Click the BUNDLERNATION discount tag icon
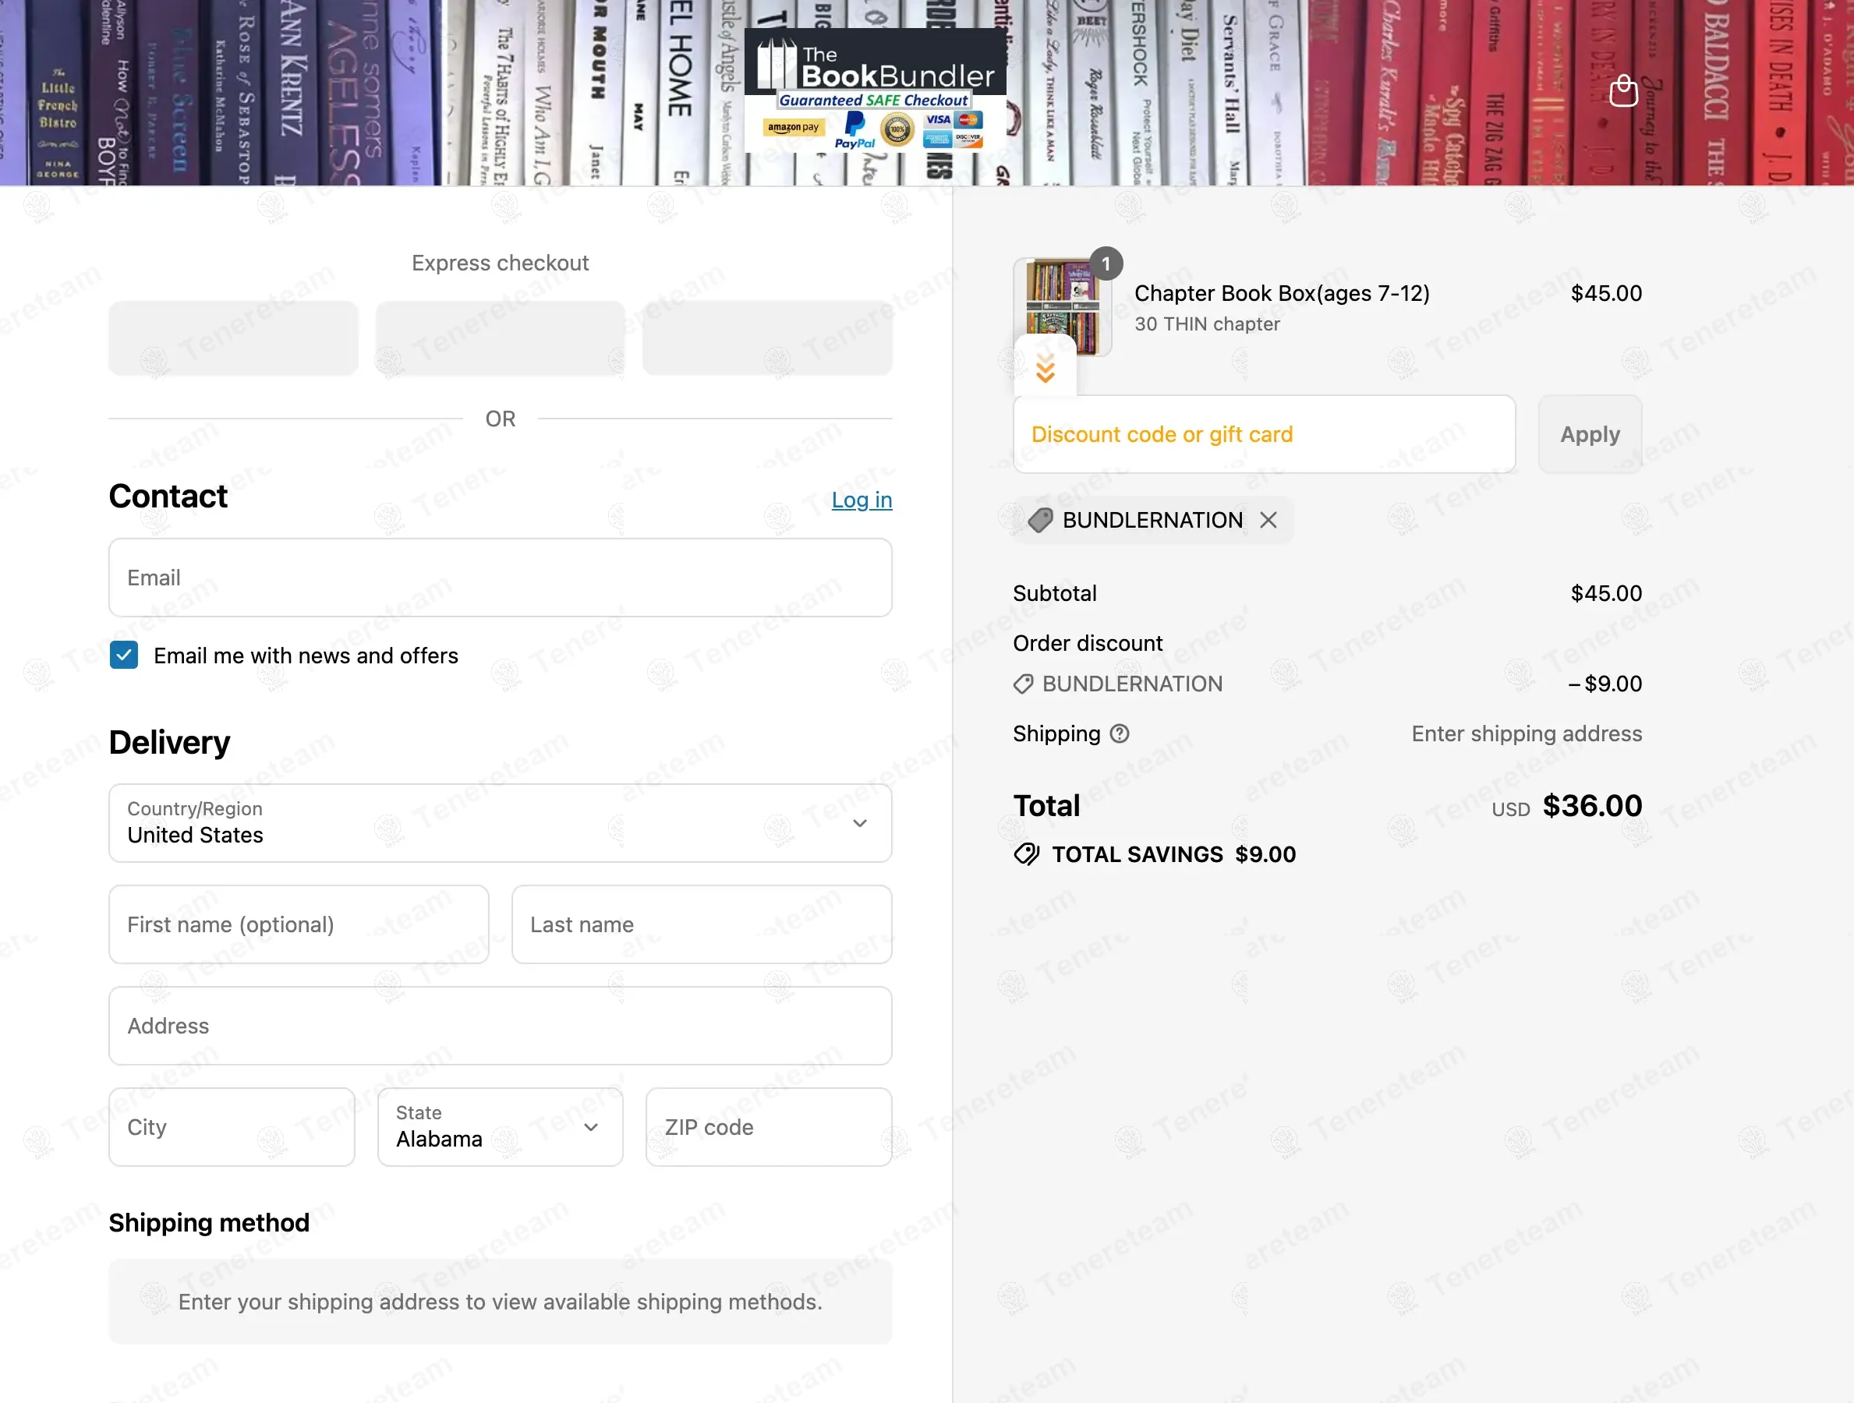Image resolution: width=1854 pixels, height=1403 pixels. [1040, 521]
